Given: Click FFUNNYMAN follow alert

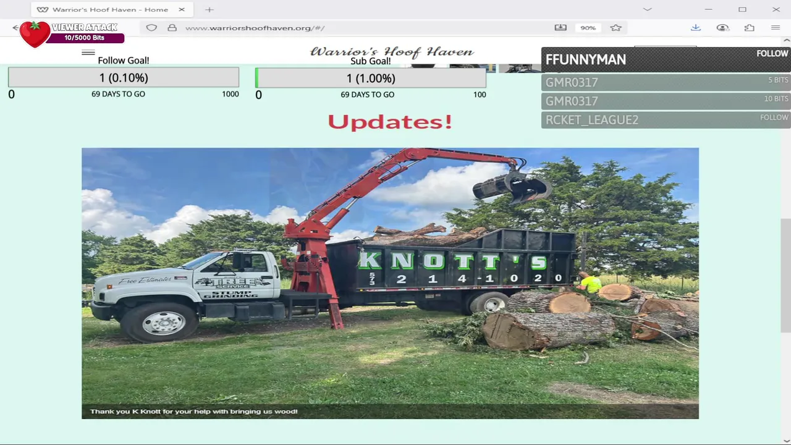Looking at the screenshot, I should (666, 59).
